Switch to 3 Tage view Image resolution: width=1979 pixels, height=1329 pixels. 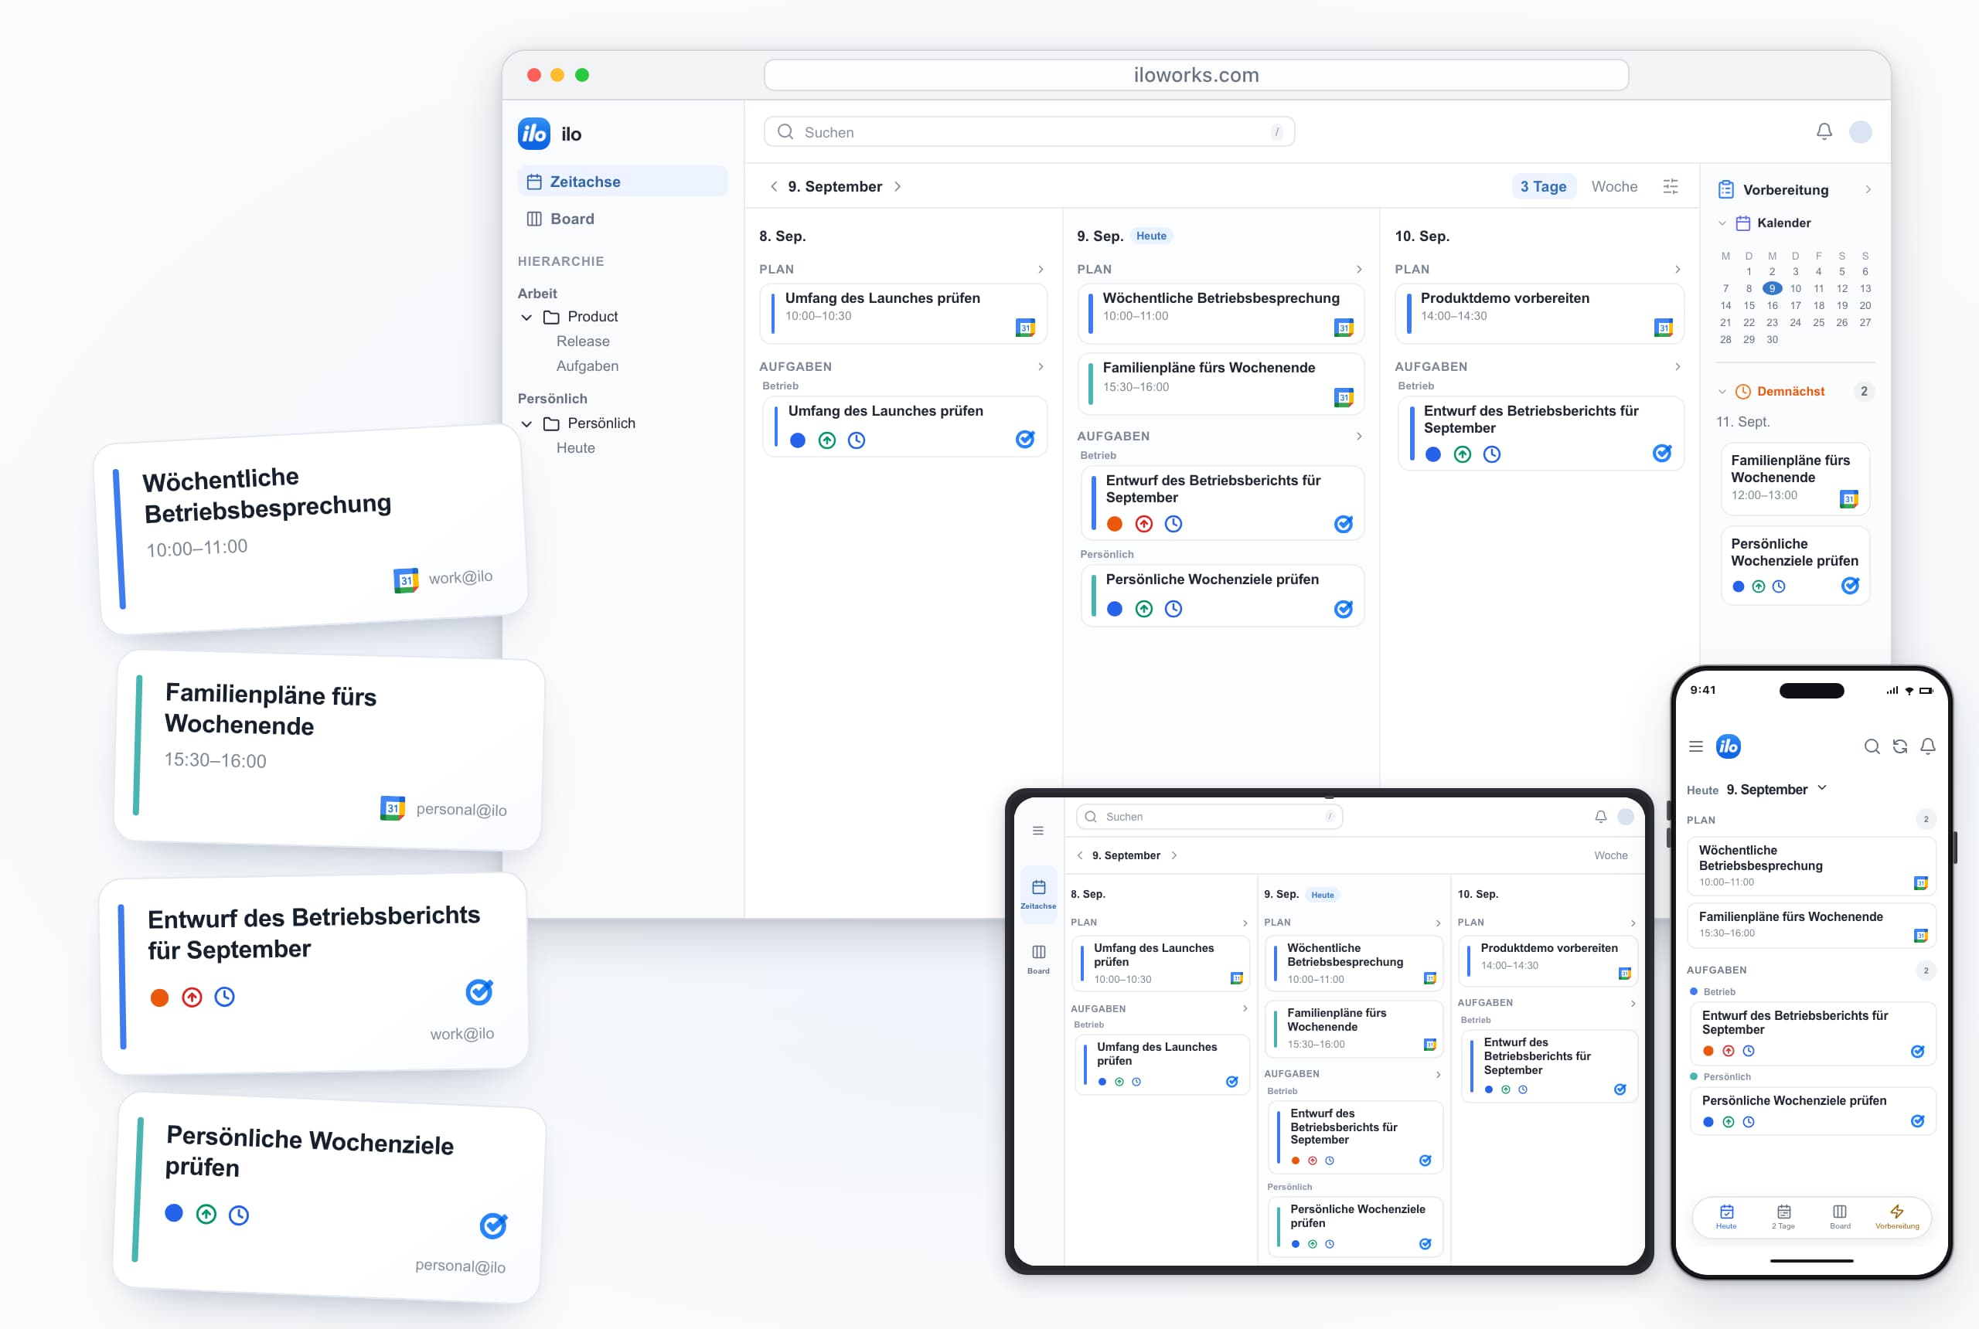tap(1542, 186)
